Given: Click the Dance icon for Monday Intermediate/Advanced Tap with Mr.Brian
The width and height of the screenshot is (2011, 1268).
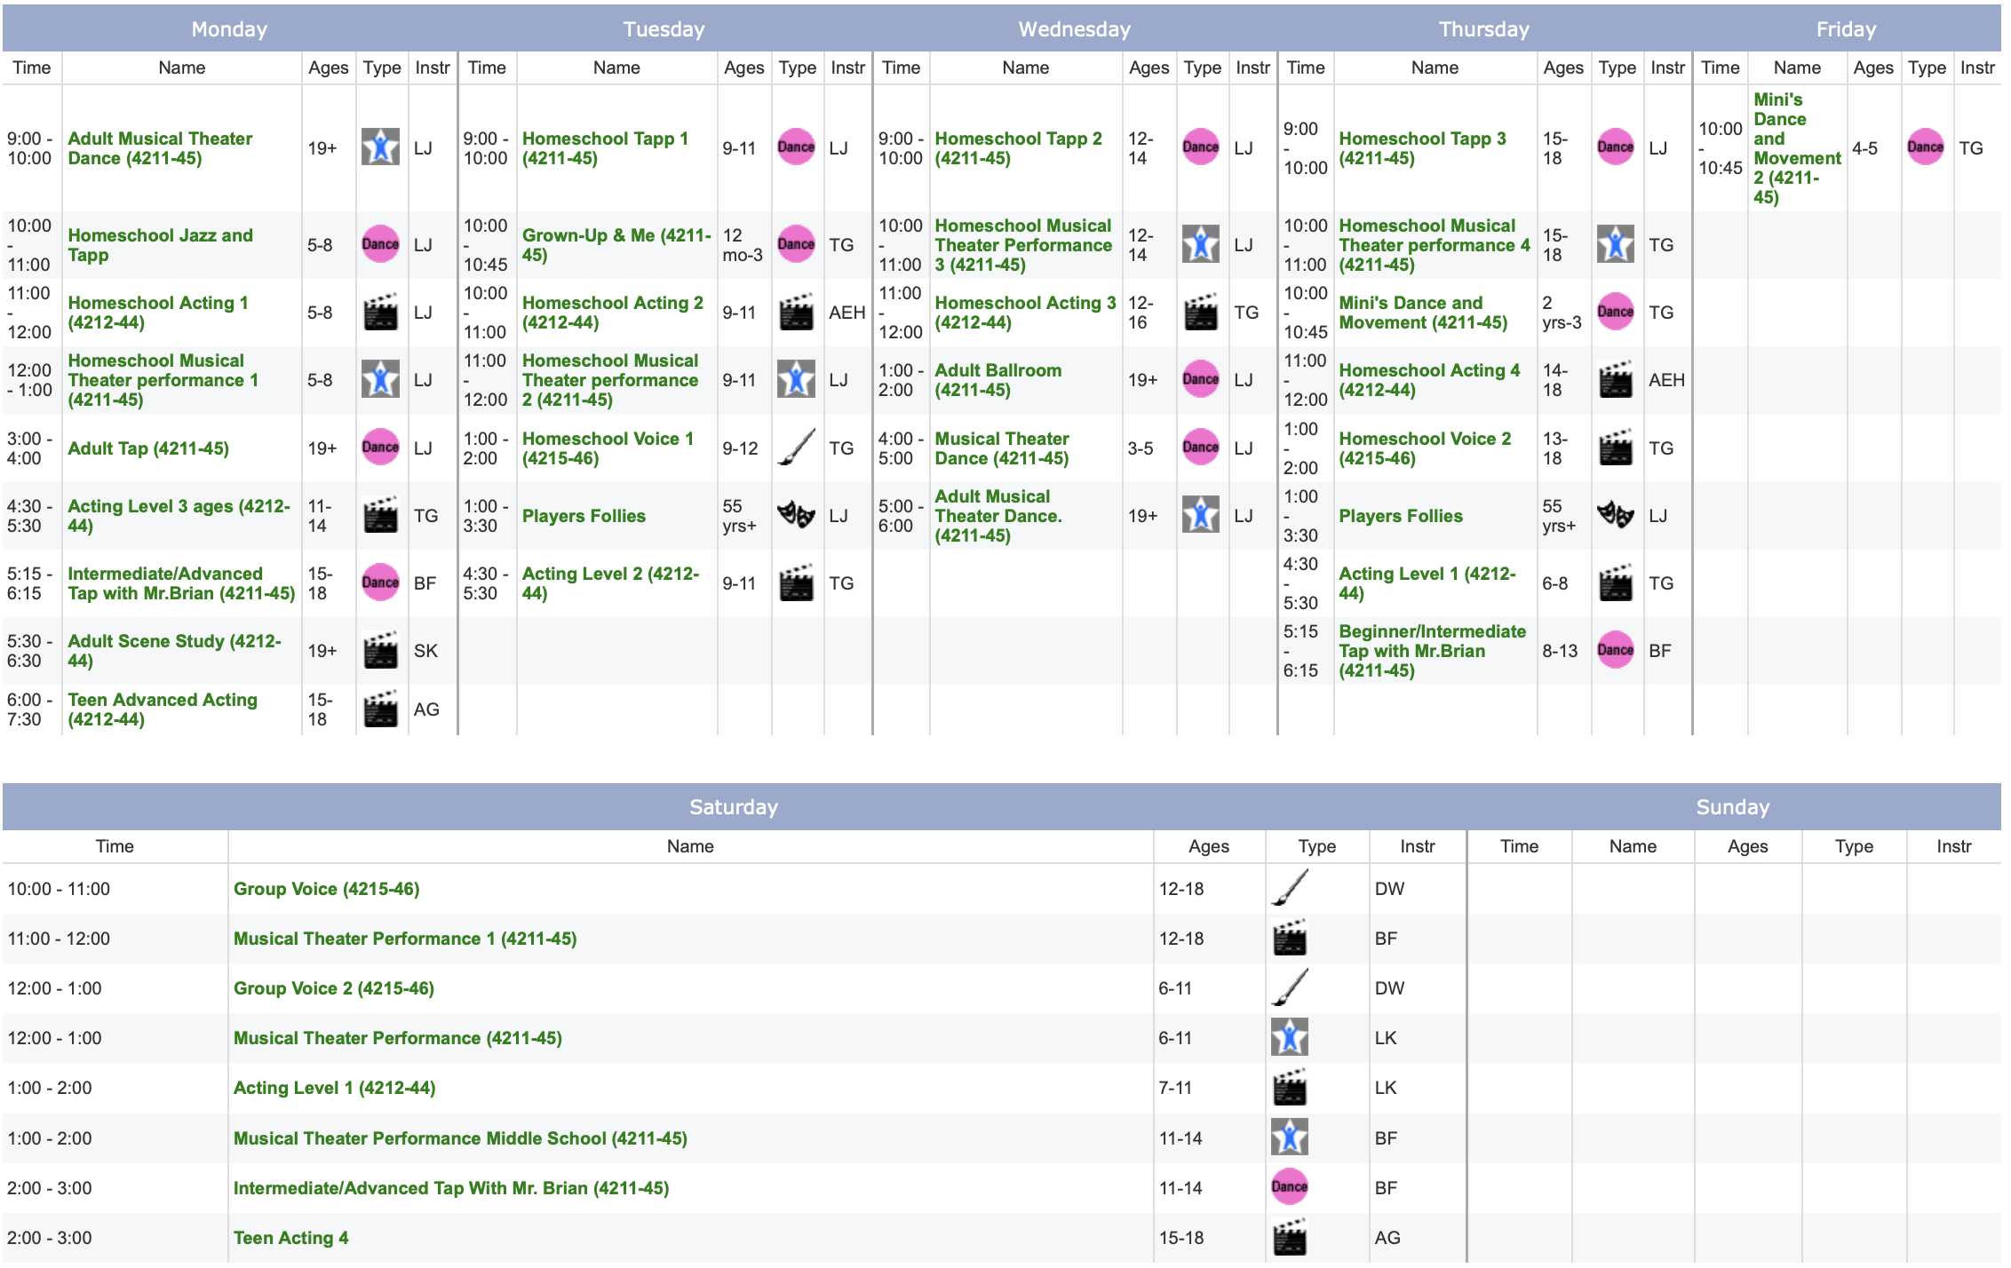Looking at the screenshot, I should [380, 582].
